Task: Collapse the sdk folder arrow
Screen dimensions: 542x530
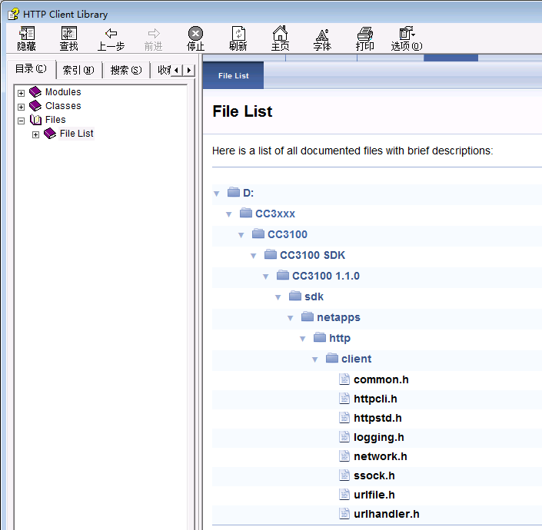Action: pyautogui.click(x=278, y=297)
